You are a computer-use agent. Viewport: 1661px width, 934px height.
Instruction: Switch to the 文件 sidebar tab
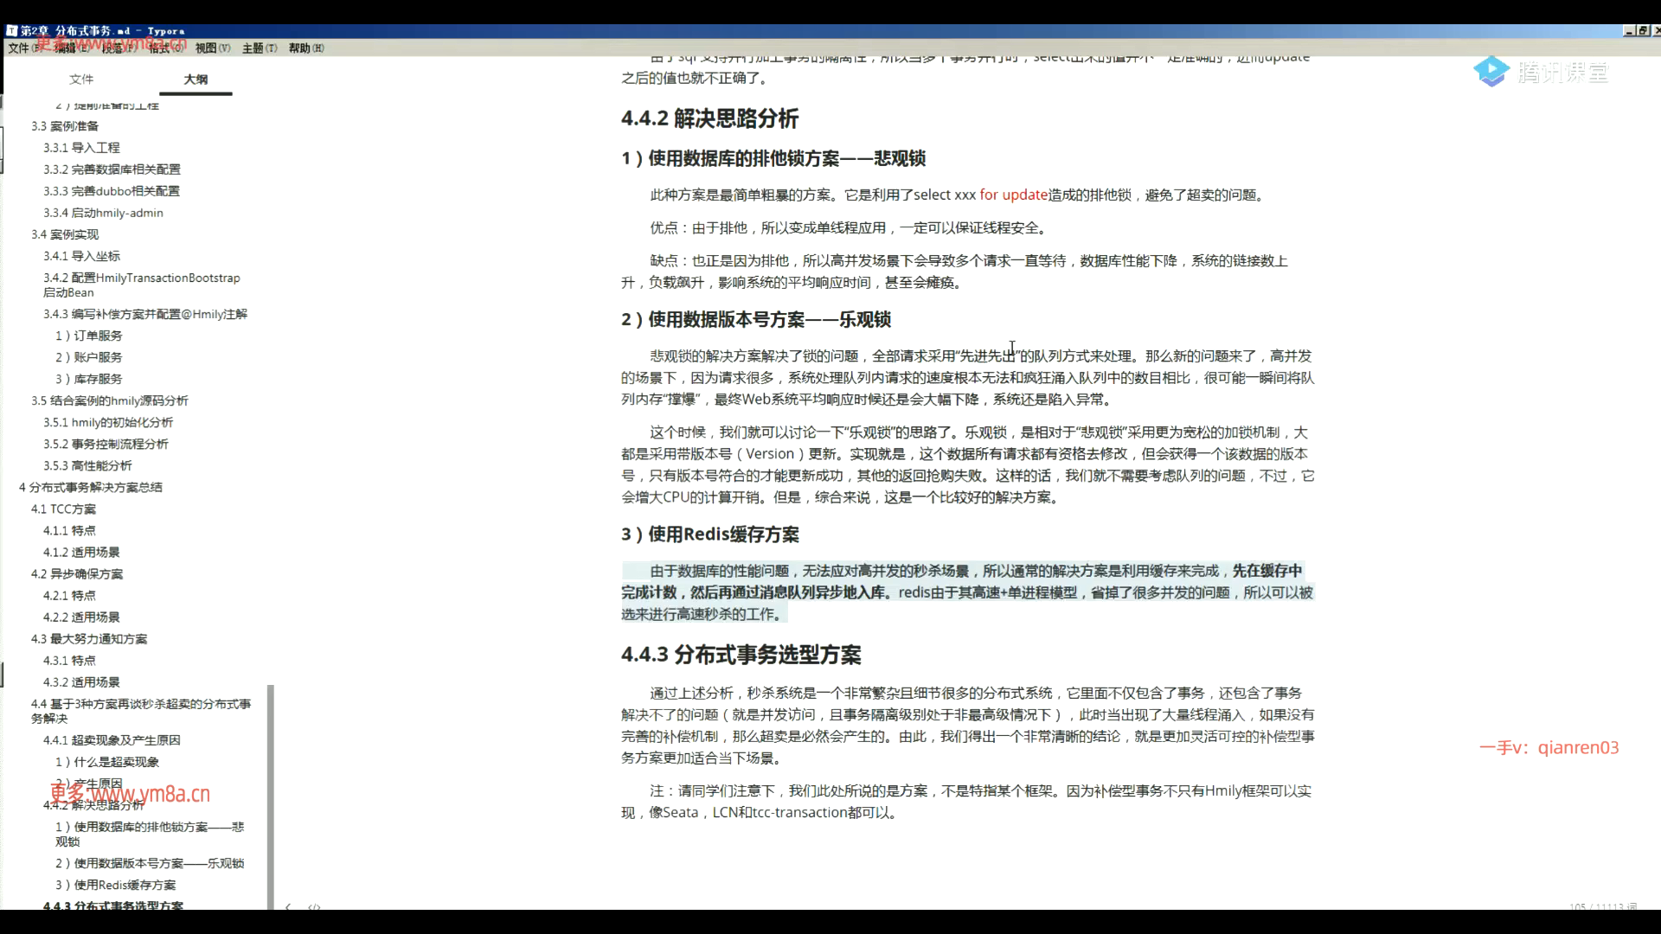coord(81,79)
